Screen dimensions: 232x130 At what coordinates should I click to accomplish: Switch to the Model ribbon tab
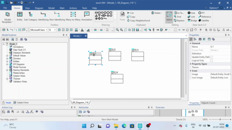[x=51, y=8]
